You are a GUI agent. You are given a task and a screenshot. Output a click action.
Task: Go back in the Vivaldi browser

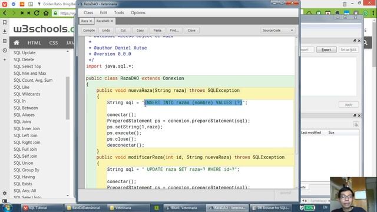(x=5, y=13)
